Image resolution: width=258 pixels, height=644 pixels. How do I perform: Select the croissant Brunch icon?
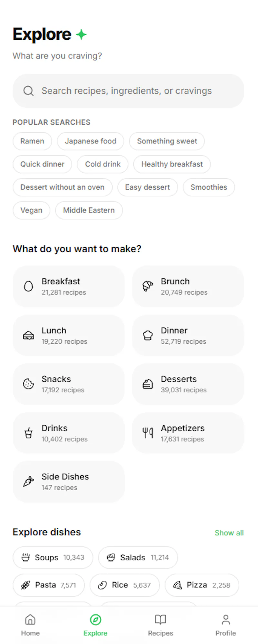click(x=148, y=286)
